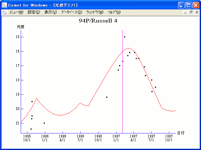Click the magenta perihelion vertical line
Viewport: 201px width, 150px height.
point(122,82)
